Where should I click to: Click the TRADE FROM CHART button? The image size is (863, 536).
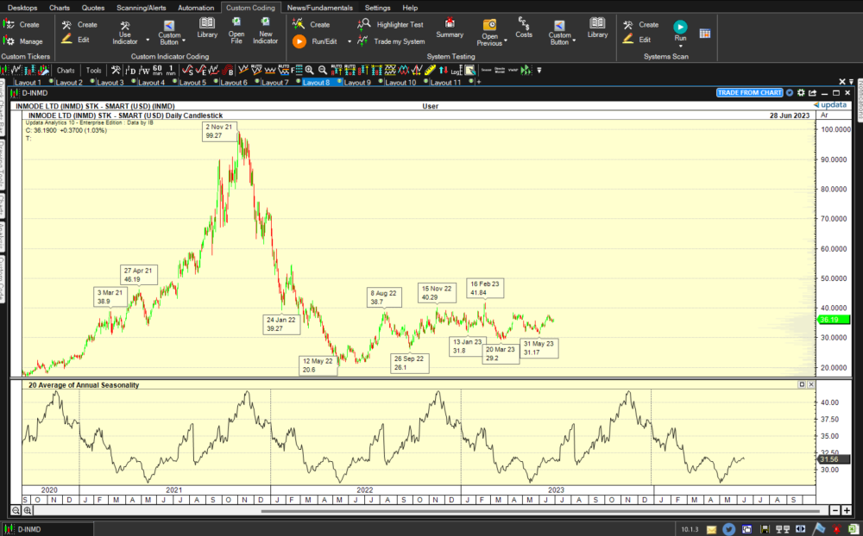pyautogui.click(x=750, y=93)
